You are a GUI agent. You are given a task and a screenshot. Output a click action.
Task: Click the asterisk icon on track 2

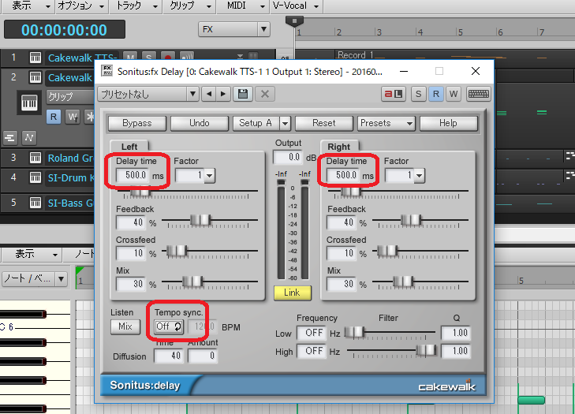point(89,117)
